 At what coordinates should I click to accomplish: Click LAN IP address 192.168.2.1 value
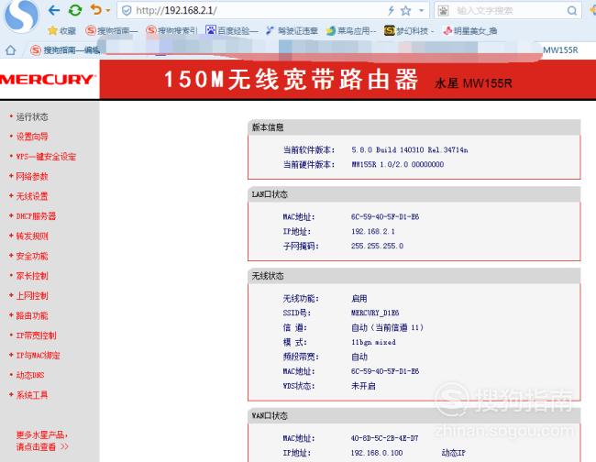373,231
